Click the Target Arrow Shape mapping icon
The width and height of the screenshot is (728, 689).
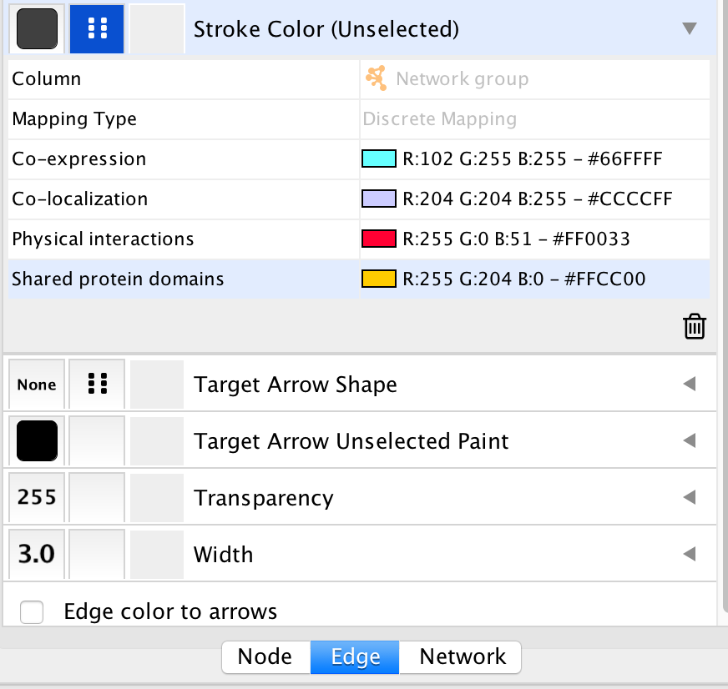pos(97,385)
